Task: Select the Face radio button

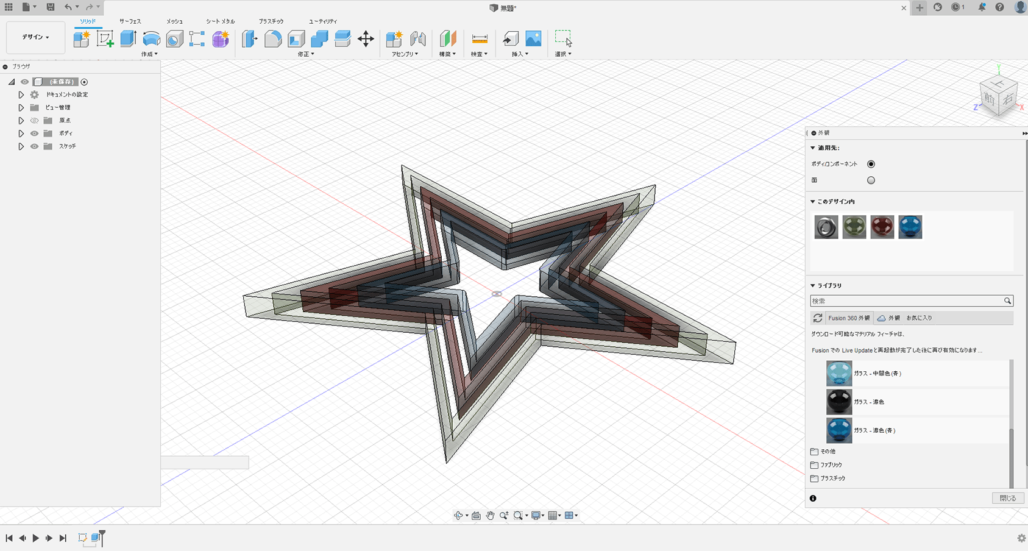Action: pyautogui.click(x=871, y=180)
